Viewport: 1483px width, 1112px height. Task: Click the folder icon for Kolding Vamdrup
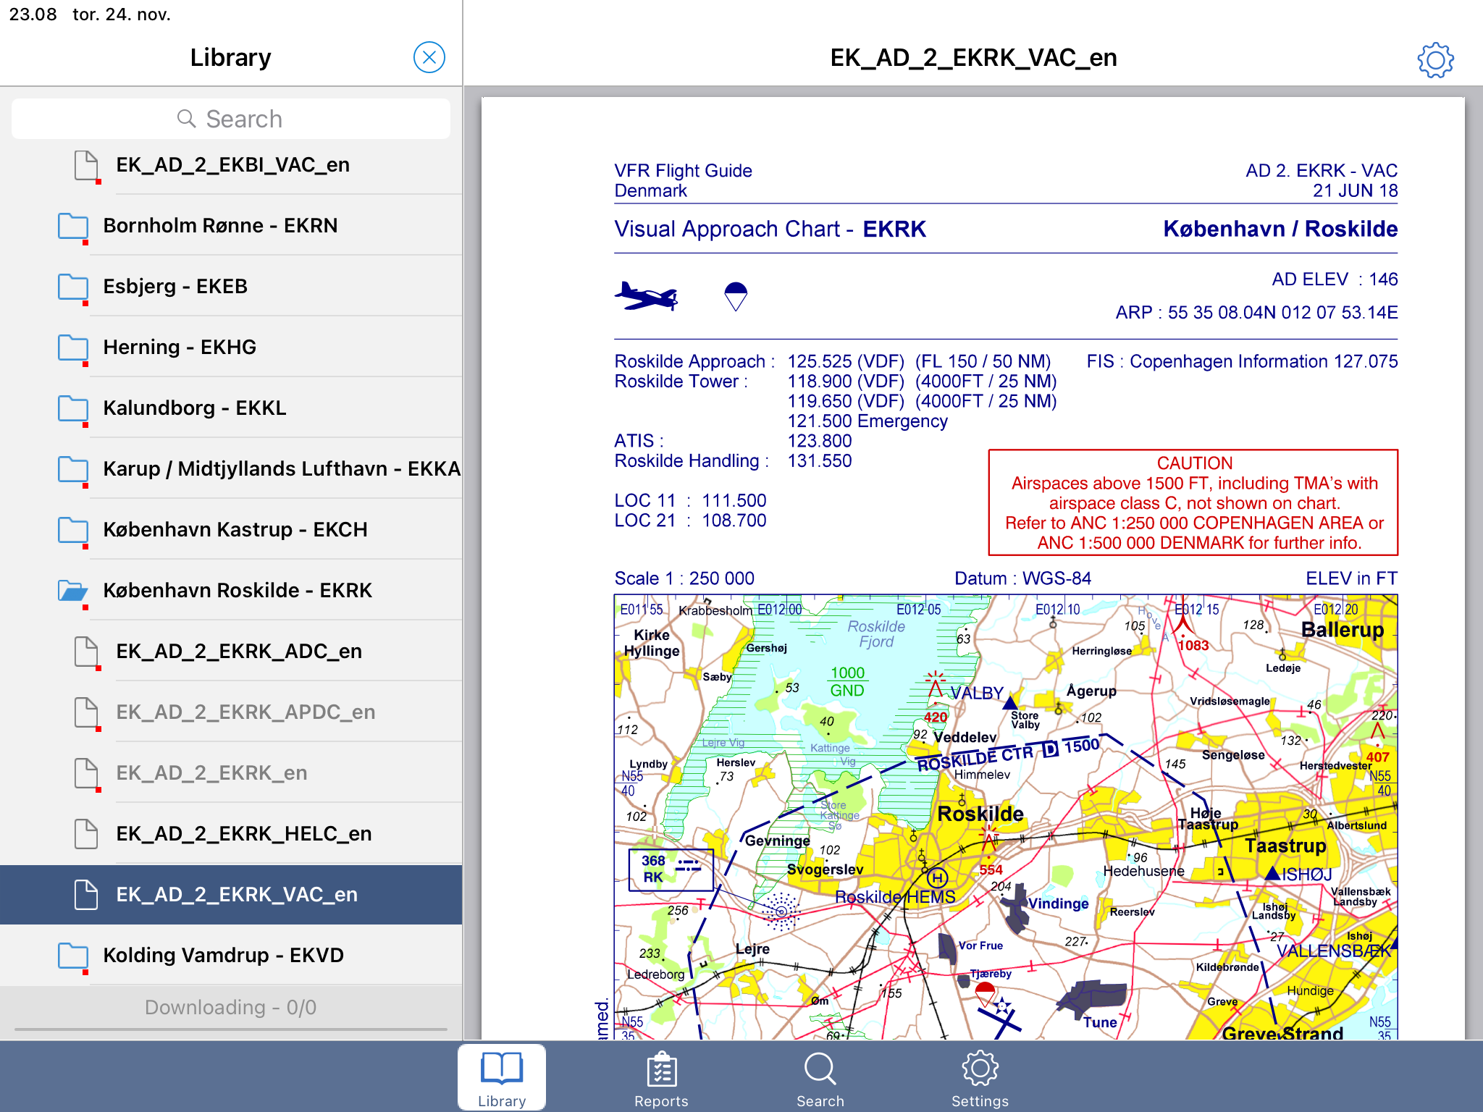pyautogui.click(x=73, y=956)
